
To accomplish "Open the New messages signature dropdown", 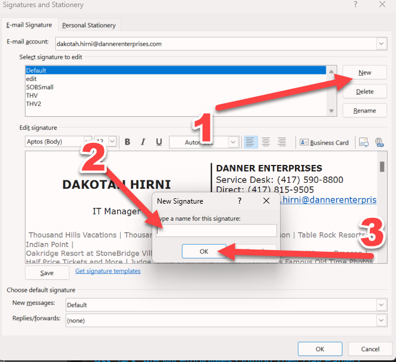I will click(381, 305).
